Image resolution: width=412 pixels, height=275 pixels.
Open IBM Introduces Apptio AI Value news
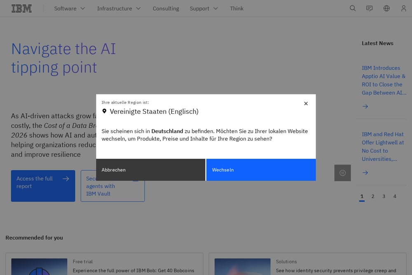(384, 80)
